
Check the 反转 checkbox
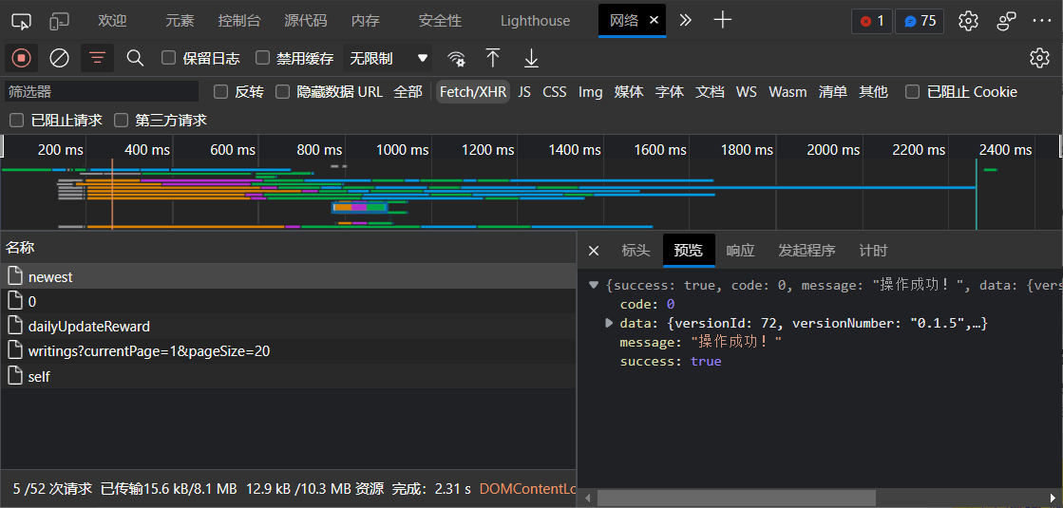(220, 91)
